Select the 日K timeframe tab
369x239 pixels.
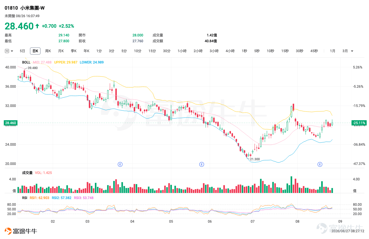tap(35, 51)
